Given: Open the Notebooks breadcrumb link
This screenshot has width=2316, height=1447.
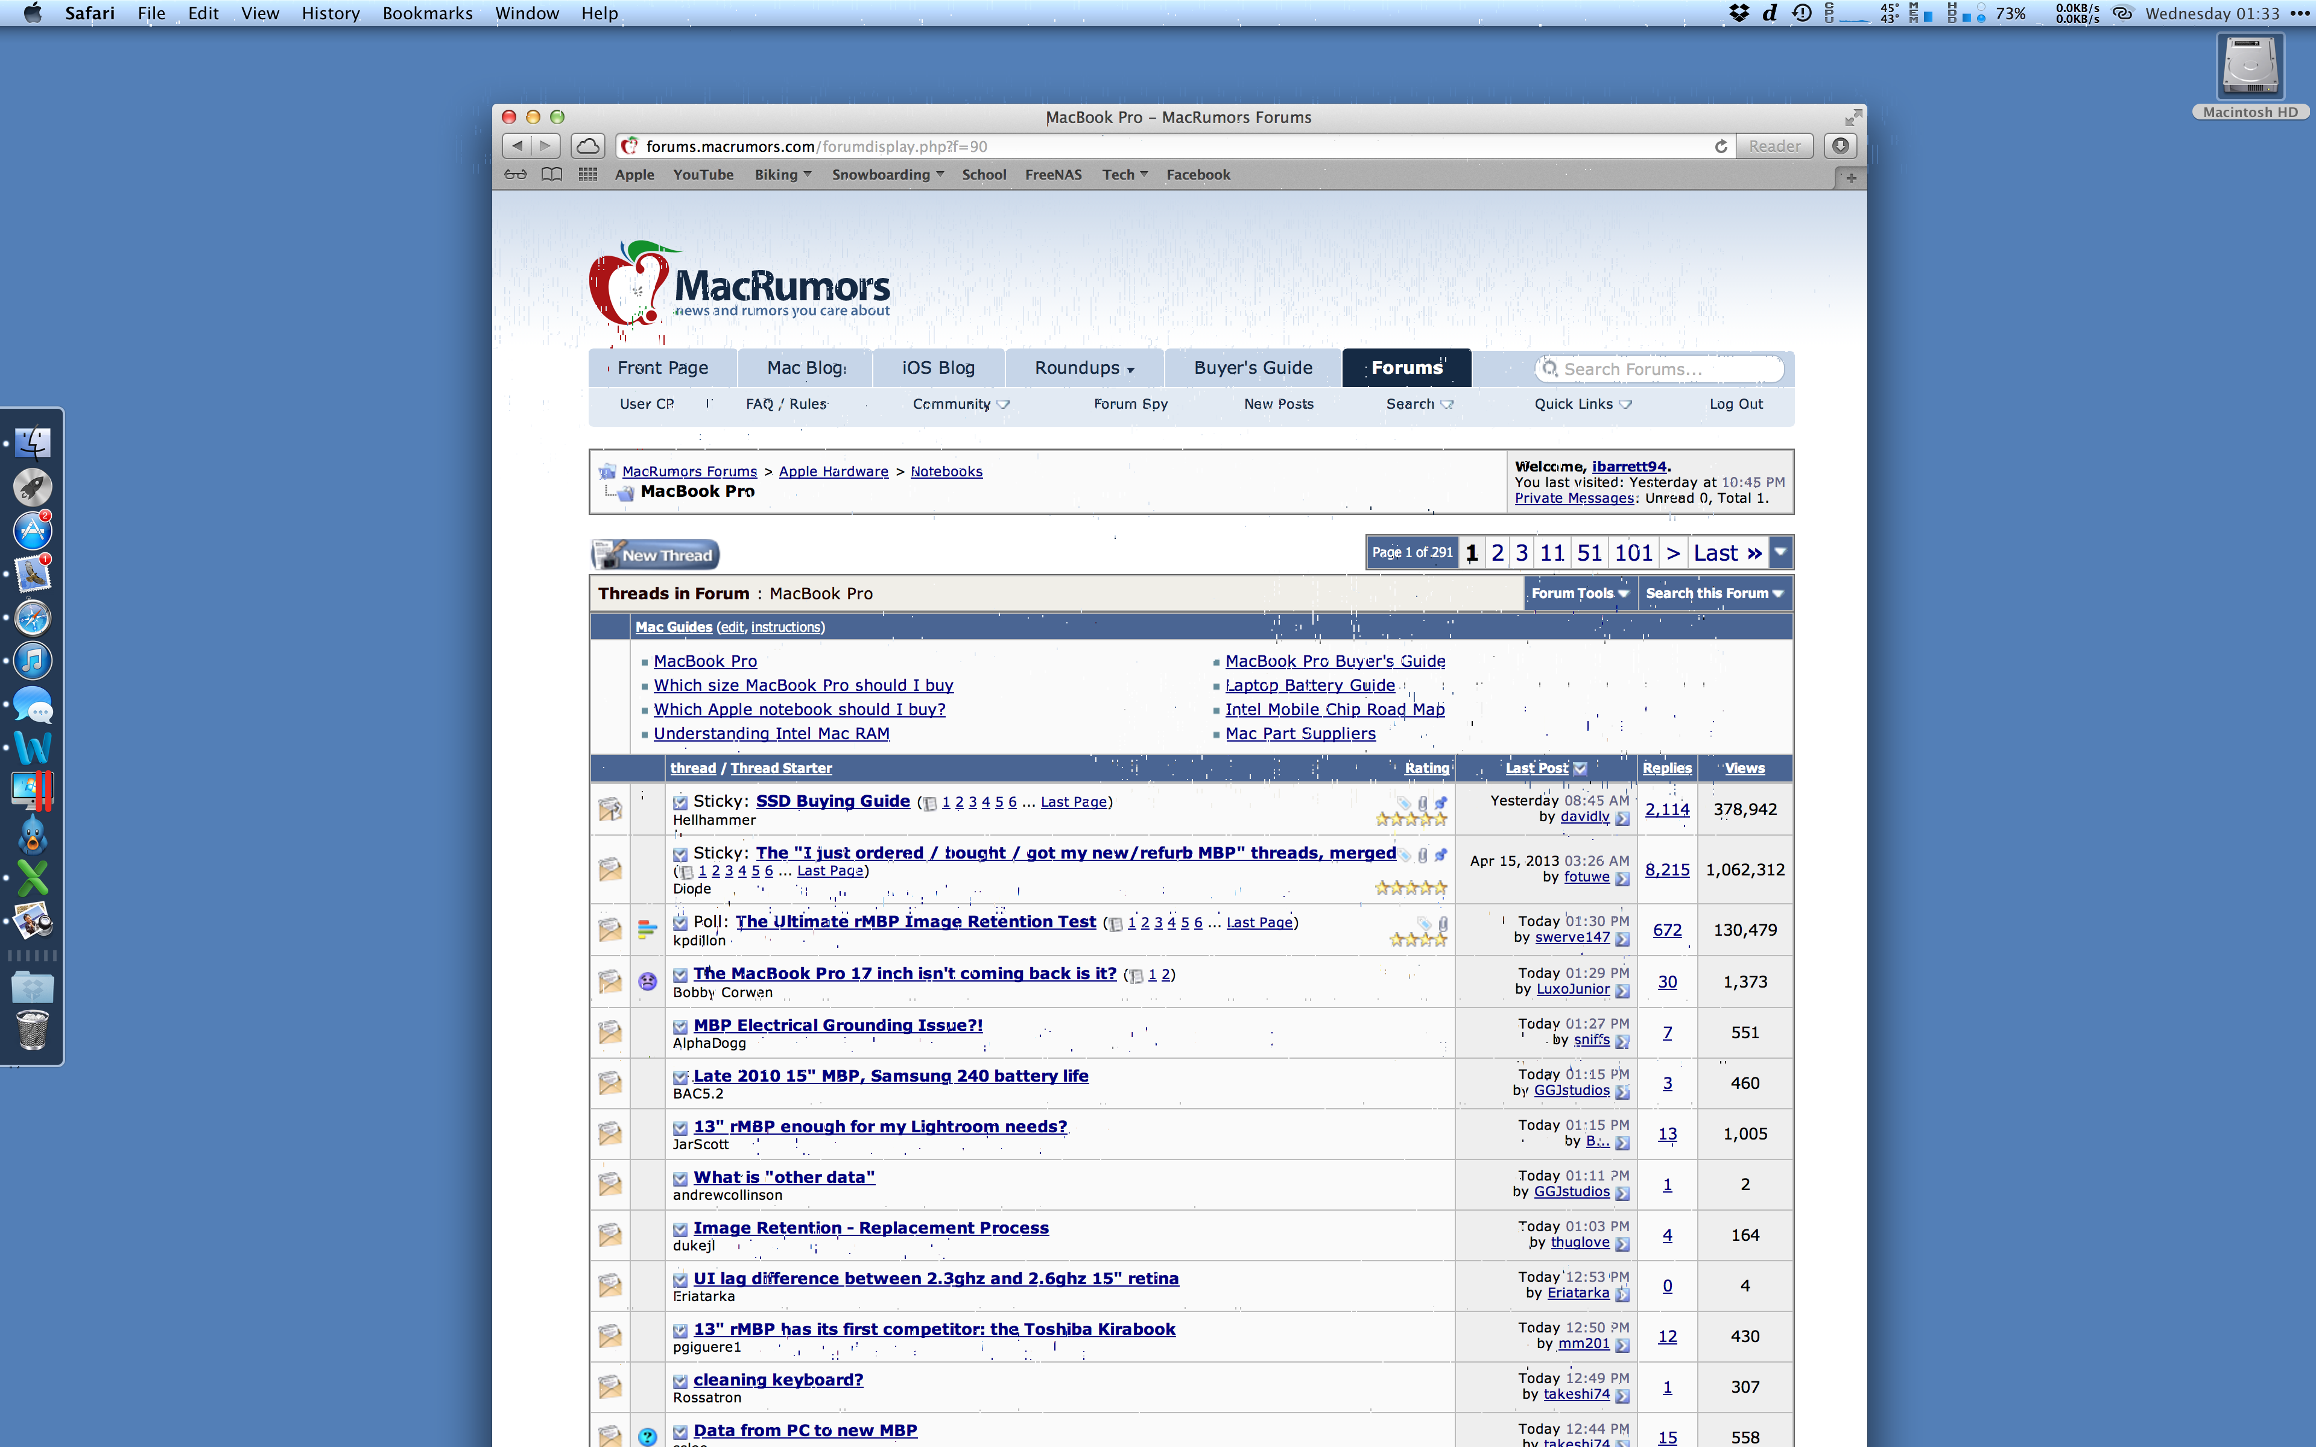Looking at the screenshot, I should pyautogui.click(x=946, y=471).
